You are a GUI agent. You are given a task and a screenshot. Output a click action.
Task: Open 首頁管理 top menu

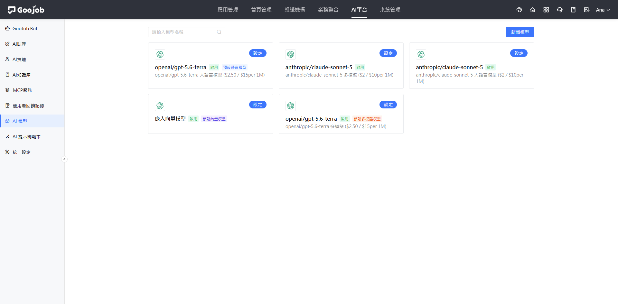pos(261,10)
